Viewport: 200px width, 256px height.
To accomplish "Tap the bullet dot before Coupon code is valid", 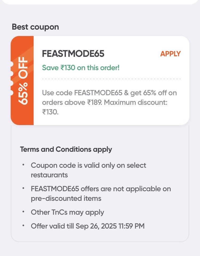I will pos(23,165).
